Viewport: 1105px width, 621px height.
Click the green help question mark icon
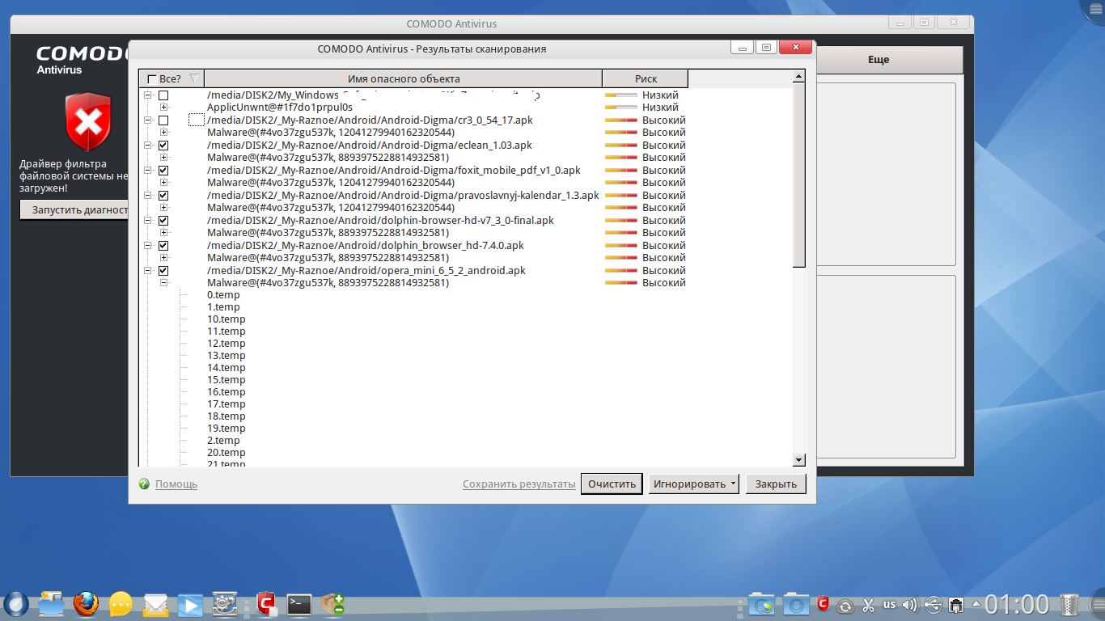(x=144, y=484)
